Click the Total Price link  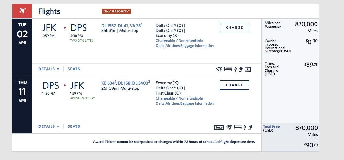(271, 127)
